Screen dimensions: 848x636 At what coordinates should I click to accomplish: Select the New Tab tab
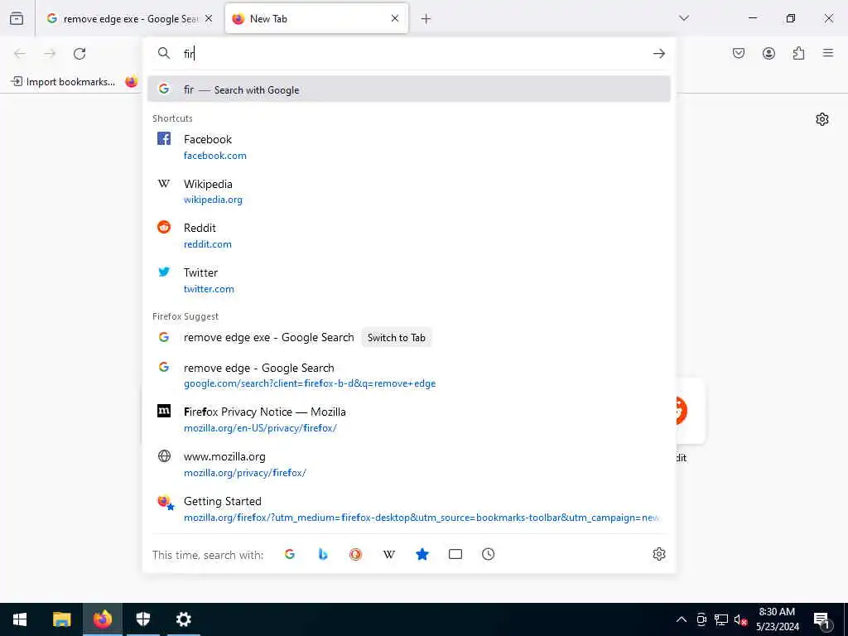point(316,18)
